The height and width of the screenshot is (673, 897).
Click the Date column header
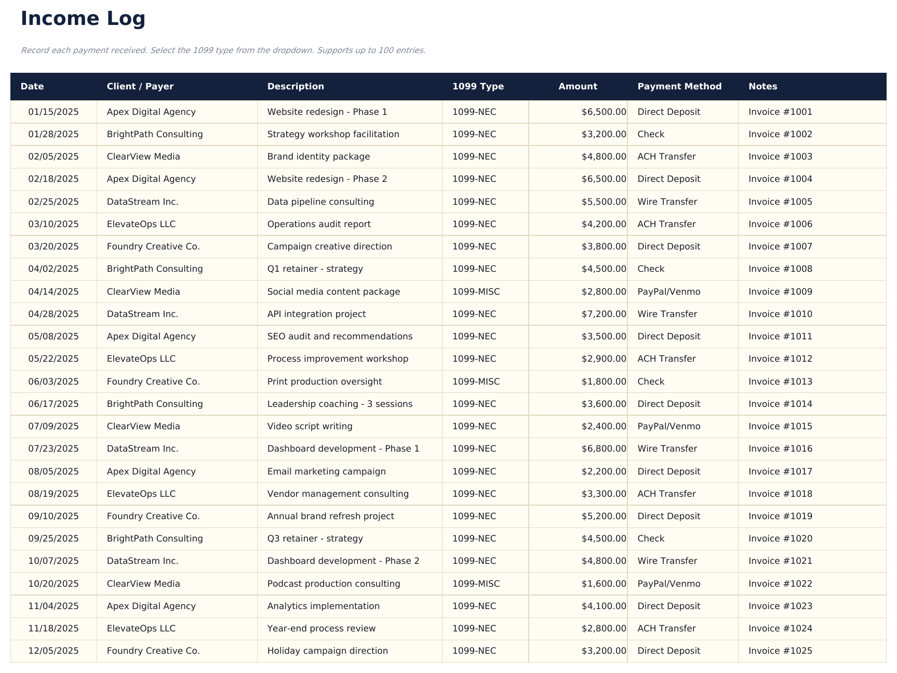click(x=32, y=86)
